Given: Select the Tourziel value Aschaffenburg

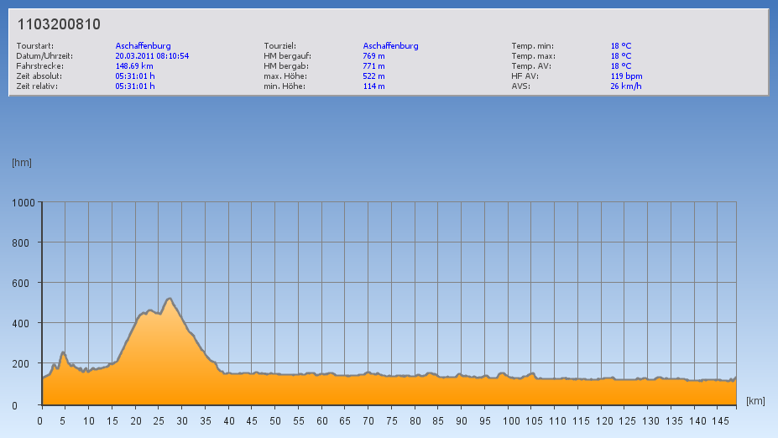Looking at the screenshot, I should click(390, 46).
